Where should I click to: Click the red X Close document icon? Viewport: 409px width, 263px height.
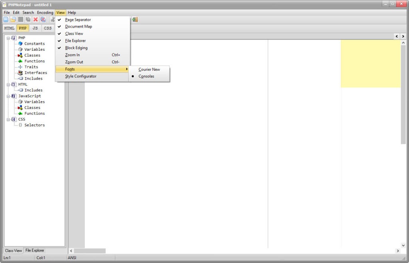(36, 20)
